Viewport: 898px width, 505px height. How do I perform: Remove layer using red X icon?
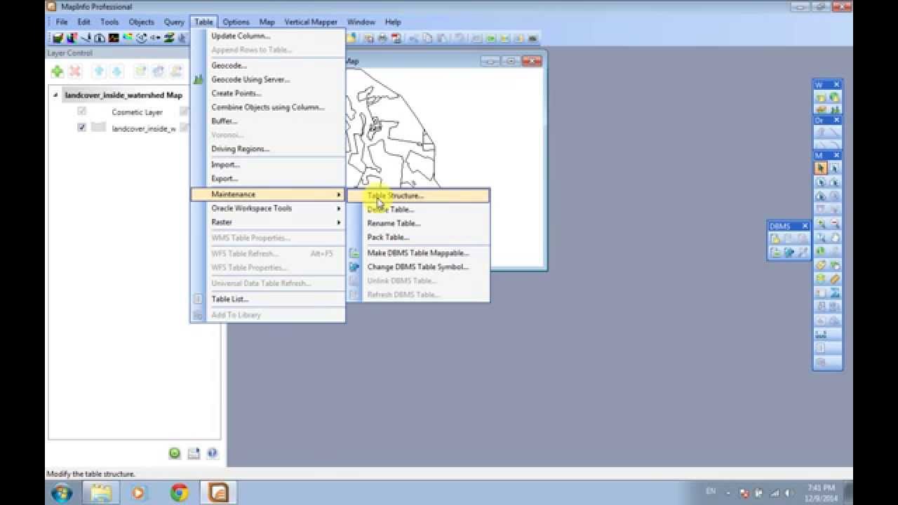75,72
